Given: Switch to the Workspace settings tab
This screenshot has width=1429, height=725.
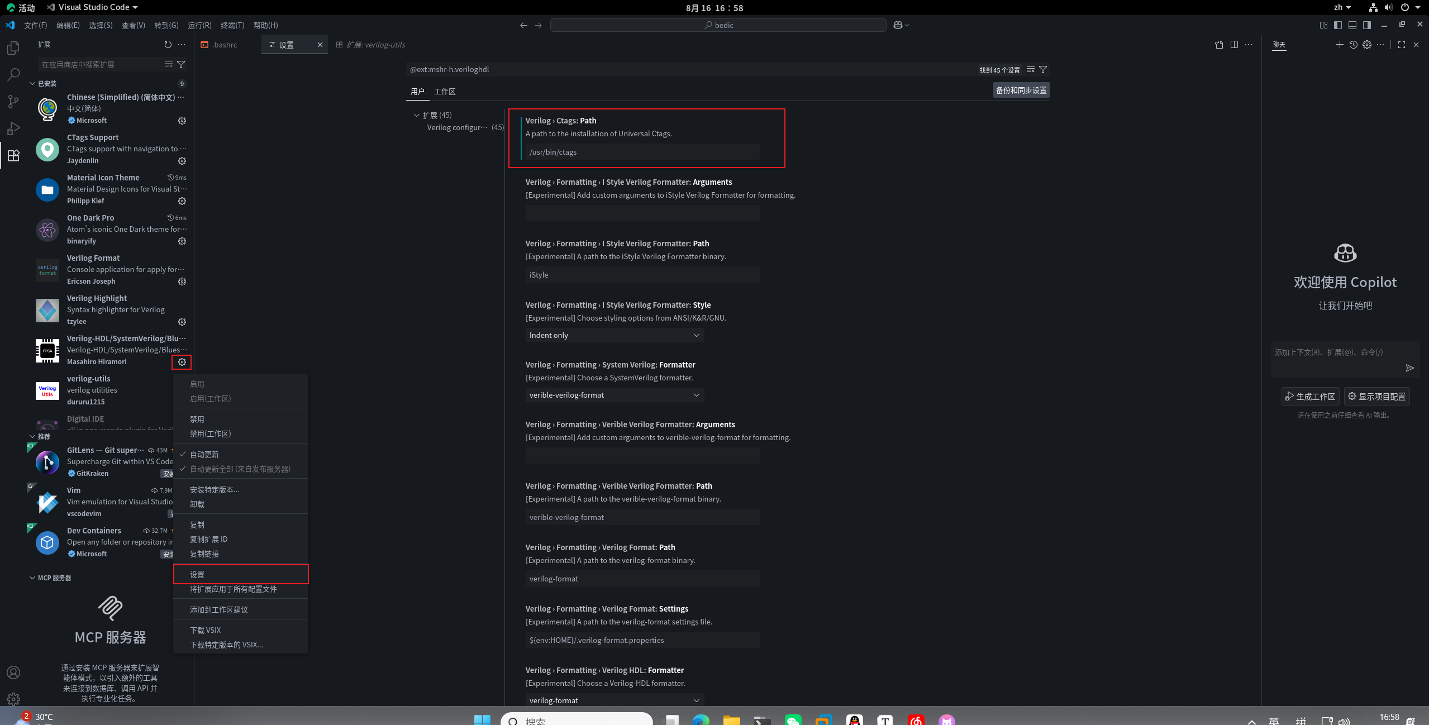Looking at the screenshot, I should (445, 92).
